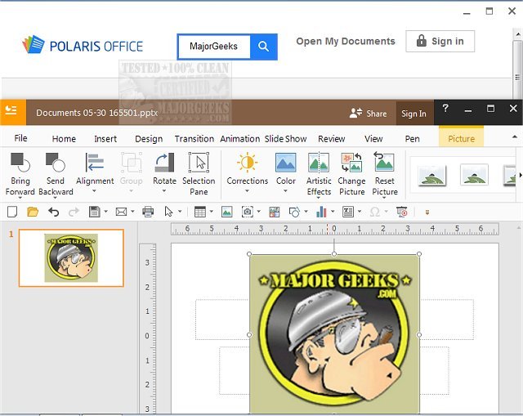Image resolution: width=523 pixels, height=416 pixels.
Task: Click the Send Backward icon
Action: coord(55,162)
